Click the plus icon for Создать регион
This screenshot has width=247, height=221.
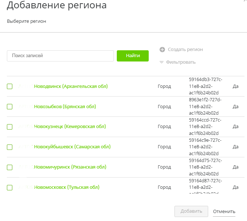tap(162, 50)
